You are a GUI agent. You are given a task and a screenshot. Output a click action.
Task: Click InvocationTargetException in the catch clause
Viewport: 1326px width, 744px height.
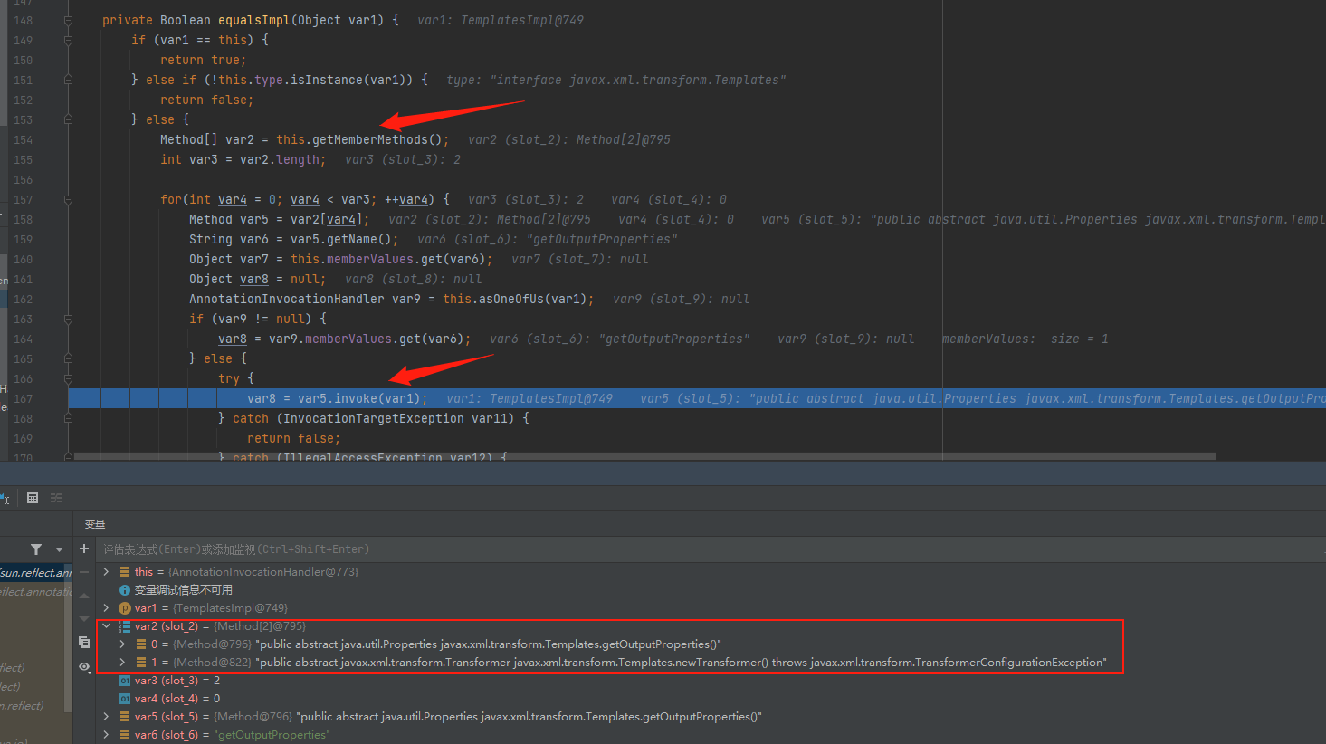point(374,418)
